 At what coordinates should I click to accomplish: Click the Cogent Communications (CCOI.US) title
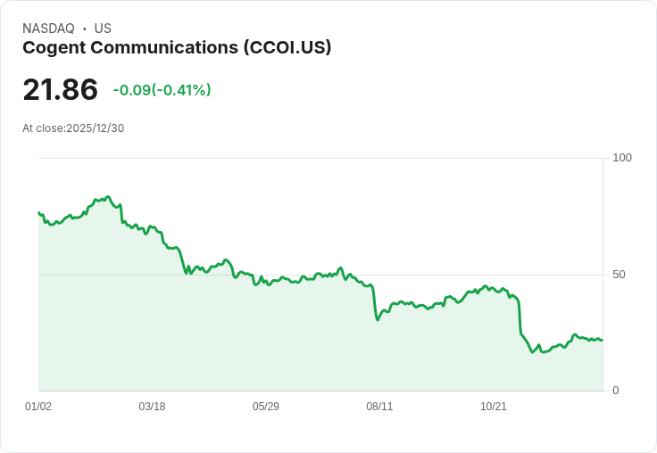point(177,48)
